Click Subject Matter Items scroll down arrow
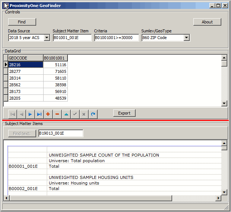 [224, 192]
